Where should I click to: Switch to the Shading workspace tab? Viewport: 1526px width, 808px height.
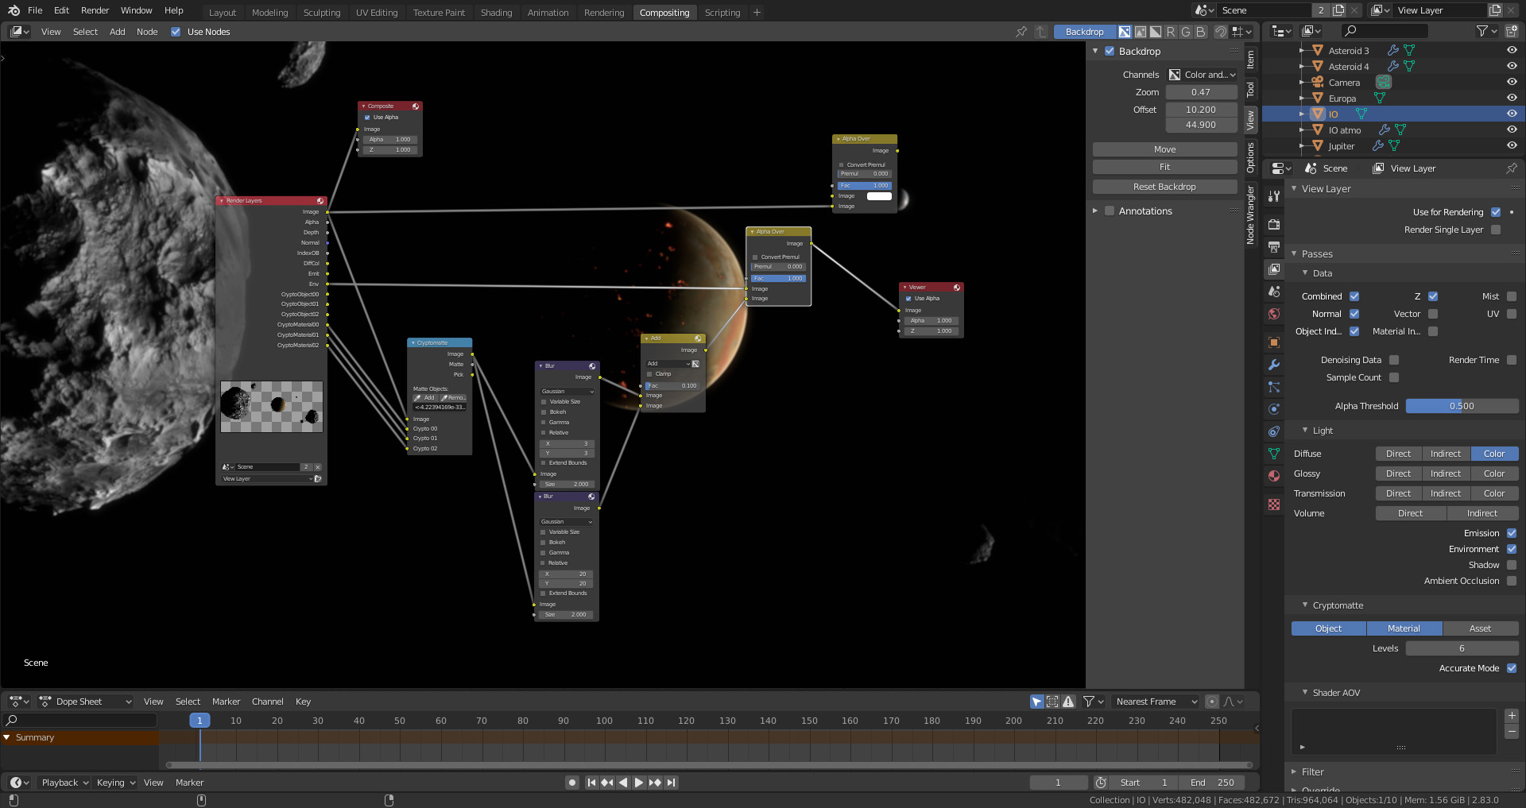496,13
